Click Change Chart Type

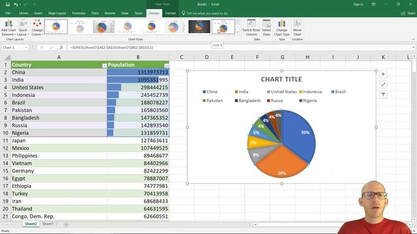(x=281, y=27)
